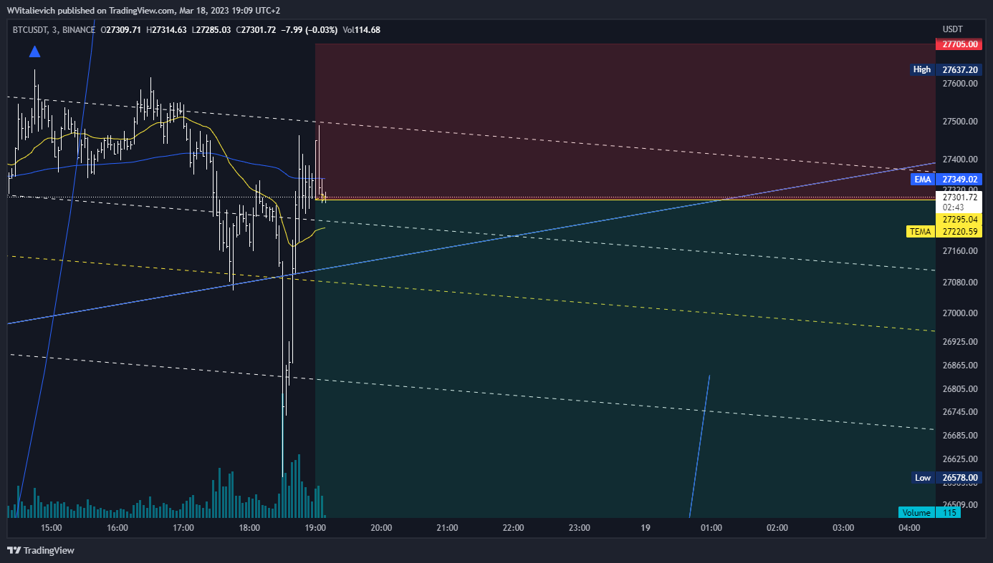Click the 23:00 time axis label
The width and height of the screenshot is (993, 563).
(580, 528)
